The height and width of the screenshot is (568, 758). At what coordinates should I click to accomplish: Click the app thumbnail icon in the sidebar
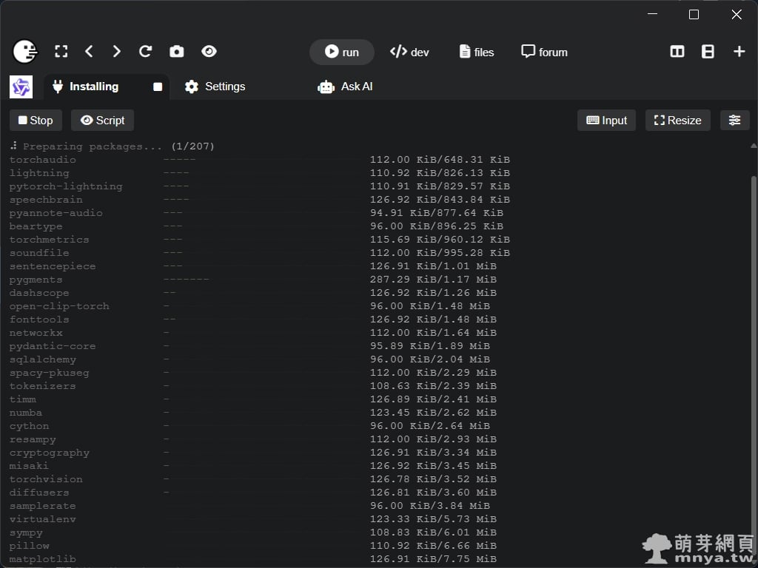coord(21,87)
